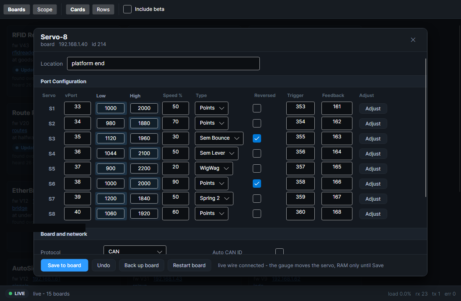Click Adjust for servo S3
Screen dimensions: 461x301
(x=373, y=138)
